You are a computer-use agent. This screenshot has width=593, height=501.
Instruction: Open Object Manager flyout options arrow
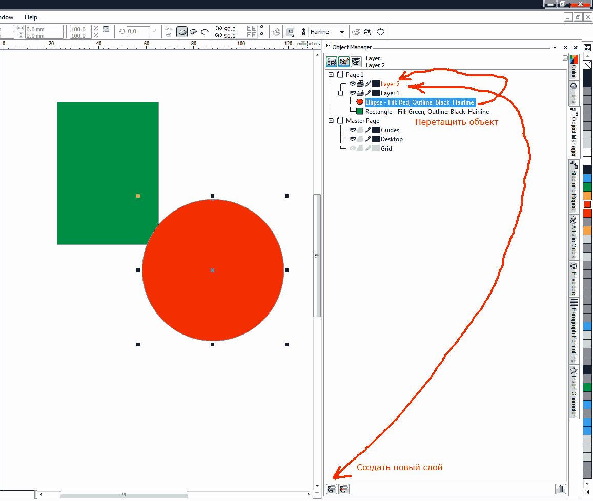point(565,58)
